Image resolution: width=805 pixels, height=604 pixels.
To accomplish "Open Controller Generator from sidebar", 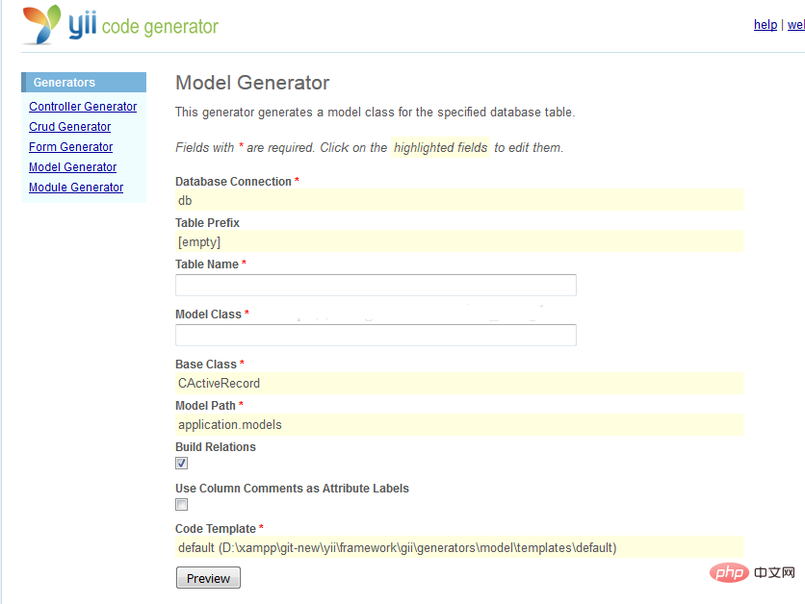I will pyautogui.click(x=83, y=107).
